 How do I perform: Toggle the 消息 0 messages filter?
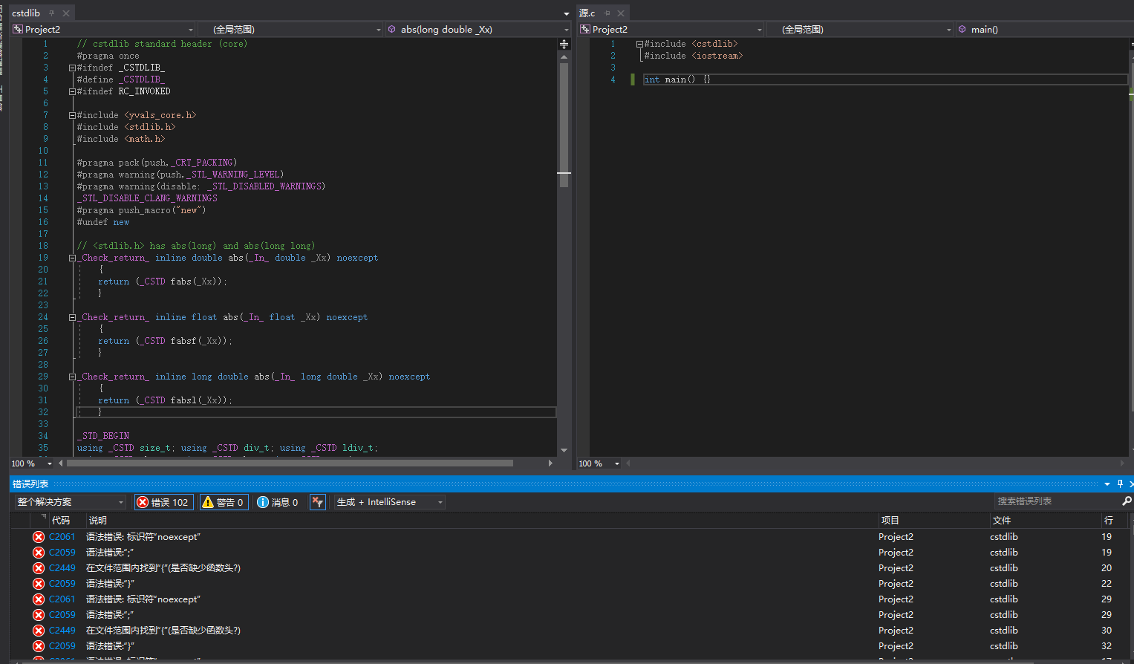pos(278,502)
